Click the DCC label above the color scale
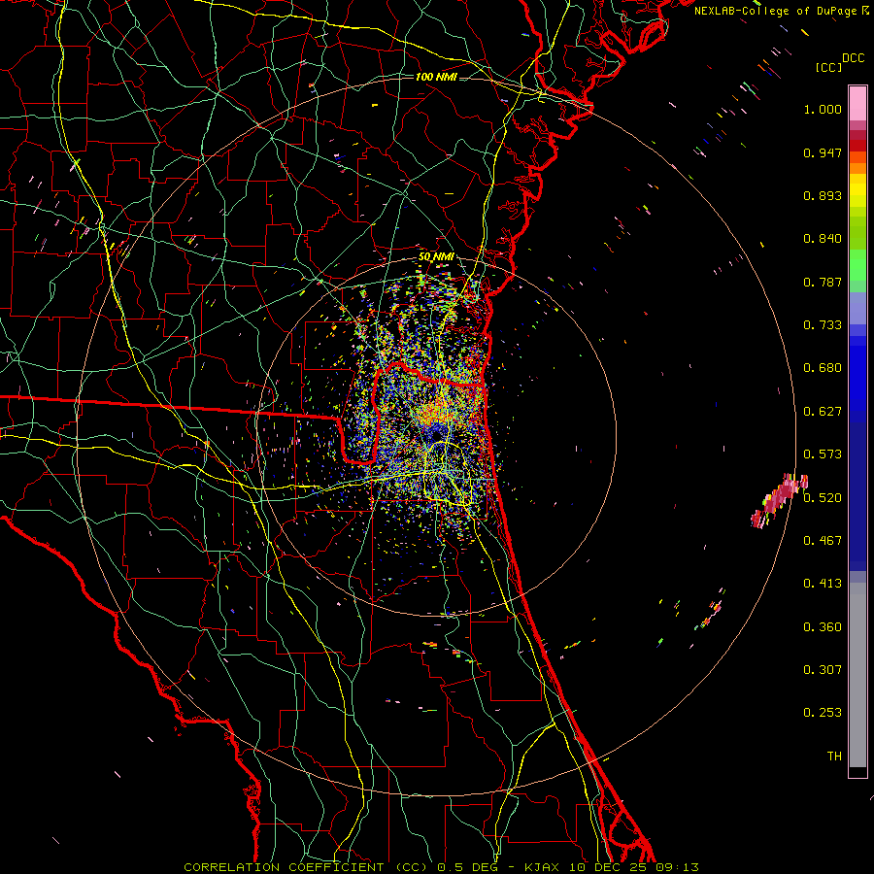This screenshot has height=874, width=874. 853,58
